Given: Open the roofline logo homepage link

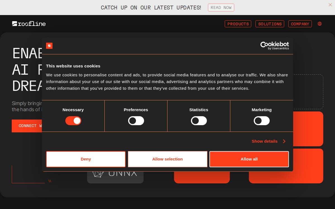Looking at the screenshot, I should coord(29,24).
